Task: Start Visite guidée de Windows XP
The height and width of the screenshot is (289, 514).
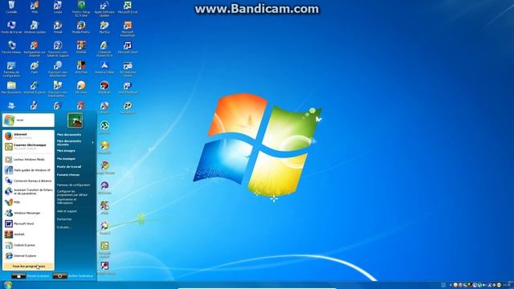Action: coord(29,170)
